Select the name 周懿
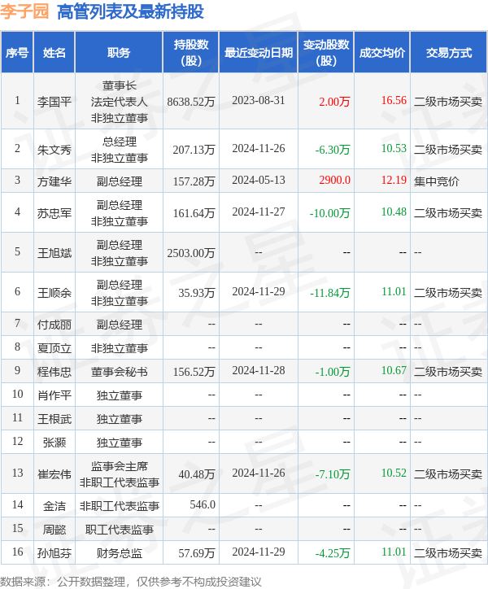Screen dimensions: 488x589 point(54,530)
